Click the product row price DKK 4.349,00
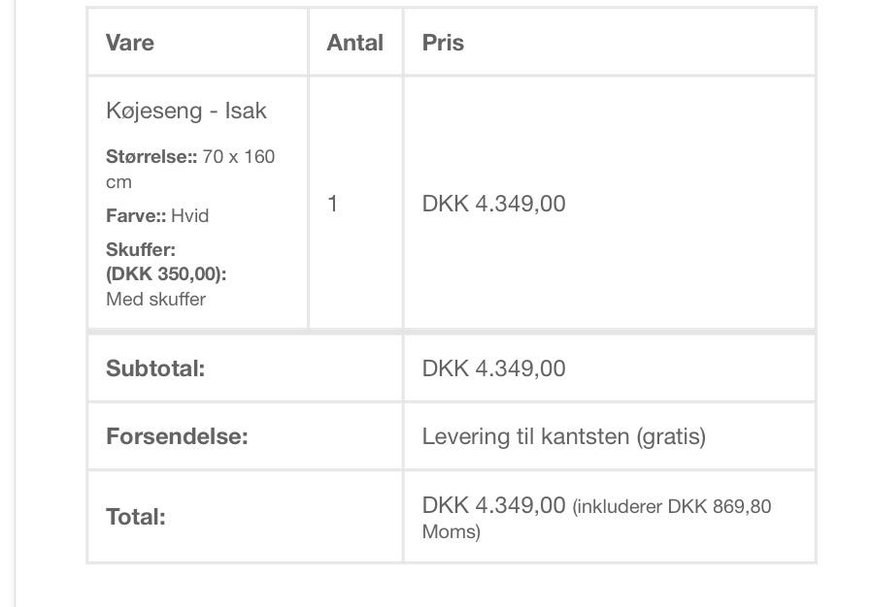This screenshot has width=871, height=607. tap(493, 204)
